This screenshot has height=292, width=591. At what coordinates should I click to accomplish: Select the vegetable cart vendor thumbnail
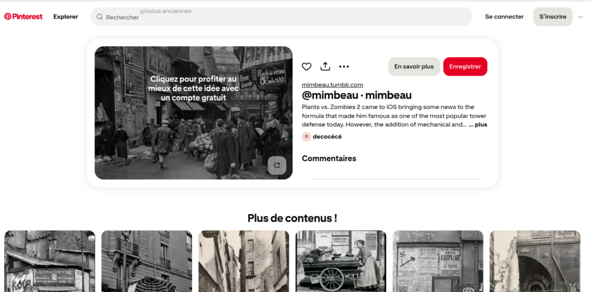pyautogui.click(x=341, y=261)
